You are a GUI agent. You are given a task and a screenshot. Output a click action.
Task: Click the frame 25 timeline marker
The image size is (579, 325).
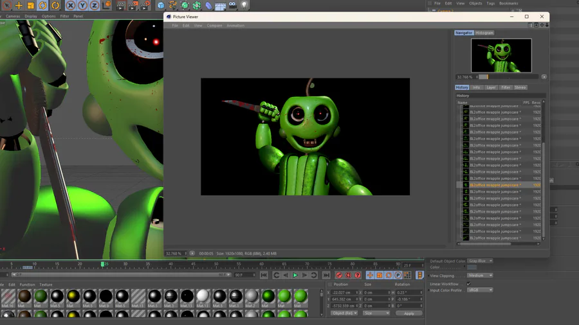(103, 264)
